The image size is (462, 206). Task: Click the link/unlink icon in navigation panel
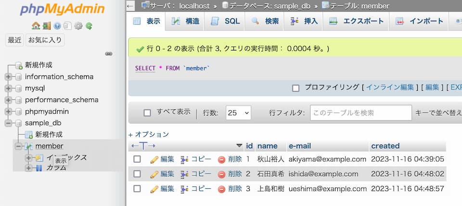point(109,53)
